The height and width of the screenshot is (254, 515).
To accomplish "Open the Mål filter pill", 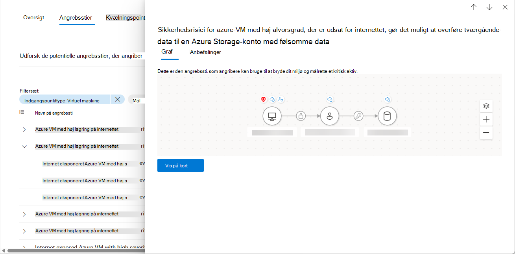I will click(x=137, y=100).
